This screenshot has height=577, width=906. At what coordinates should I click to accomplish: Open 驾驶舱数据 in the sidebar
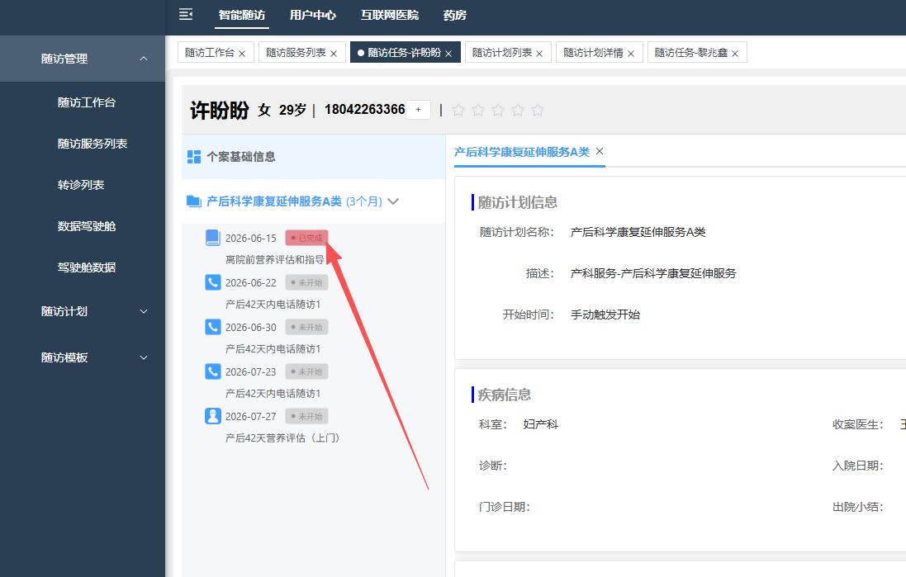(87, 267)
